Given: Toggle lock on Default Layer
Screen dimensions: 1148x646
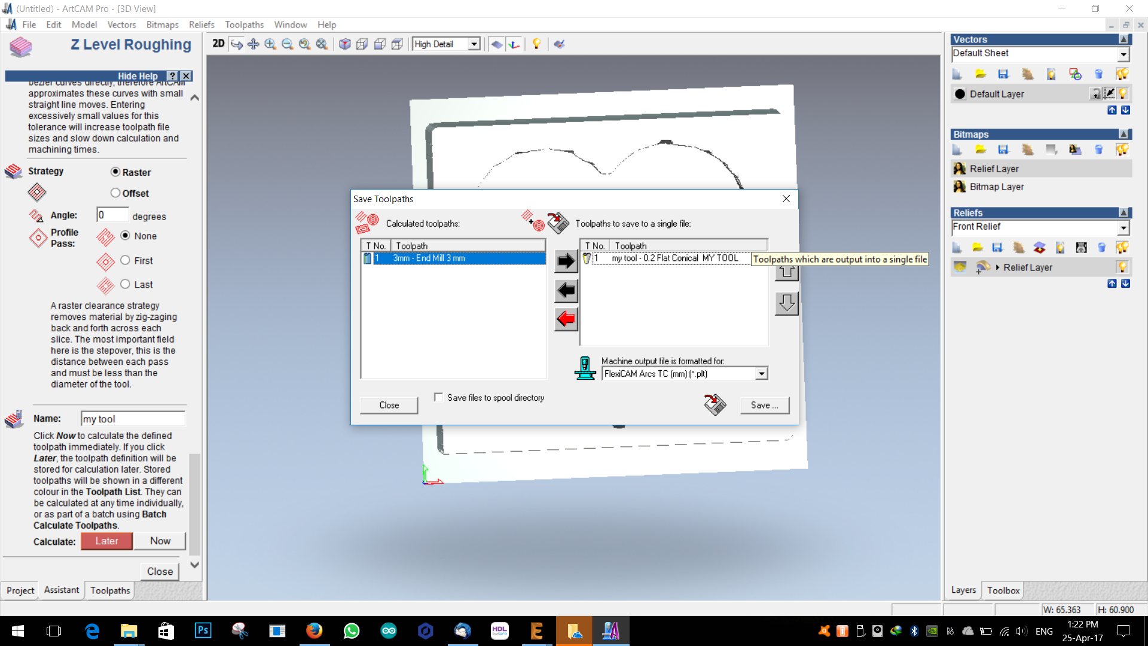Looking at the screenshot, I should (x=1095, y=94).
